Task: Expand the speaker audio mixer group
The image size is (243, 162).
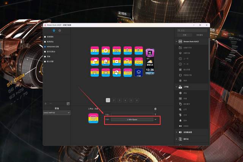Action: (176, 132)
